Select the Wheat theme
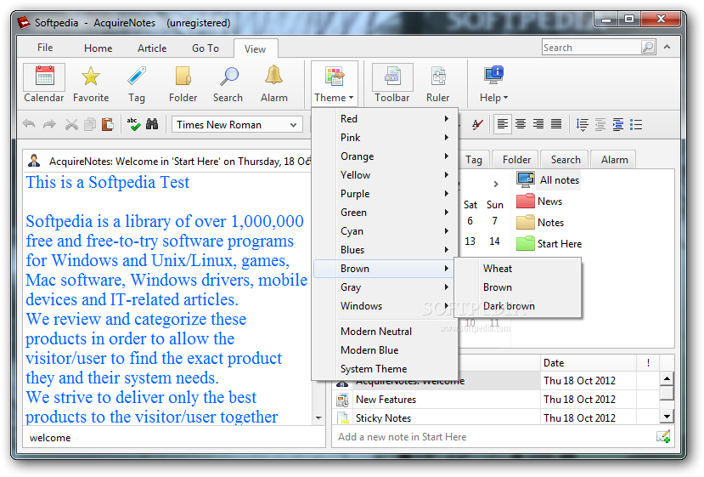This screenshot has width=704, height=477. click(518, 269)
